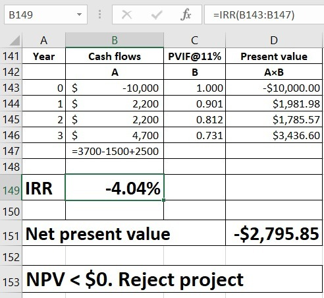Click the 'PVIF@11%' header cell
The height and width of the screenshot is (298, 324).
[x=194, y=56]
